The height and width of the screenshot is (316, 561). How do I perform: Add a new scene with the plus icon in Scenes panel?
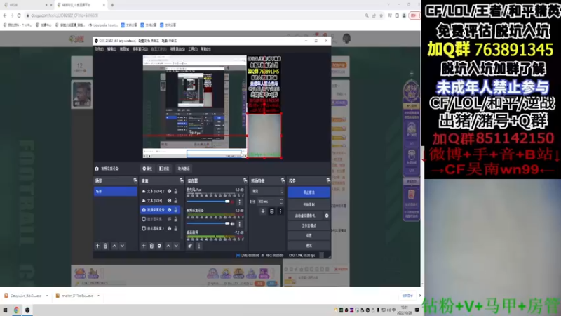click(97, 246)
